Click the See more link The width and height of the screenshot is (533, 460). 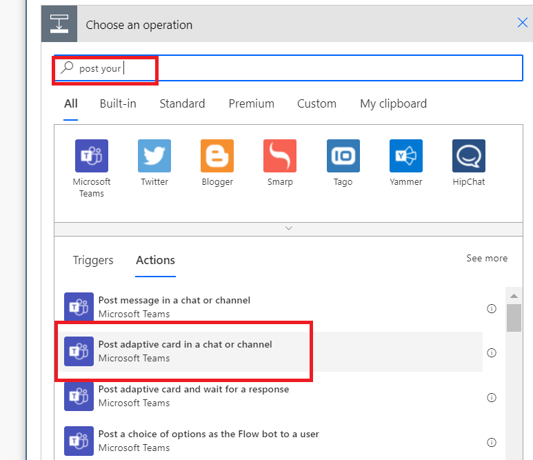pyautogui.click(x=487, y=259)
